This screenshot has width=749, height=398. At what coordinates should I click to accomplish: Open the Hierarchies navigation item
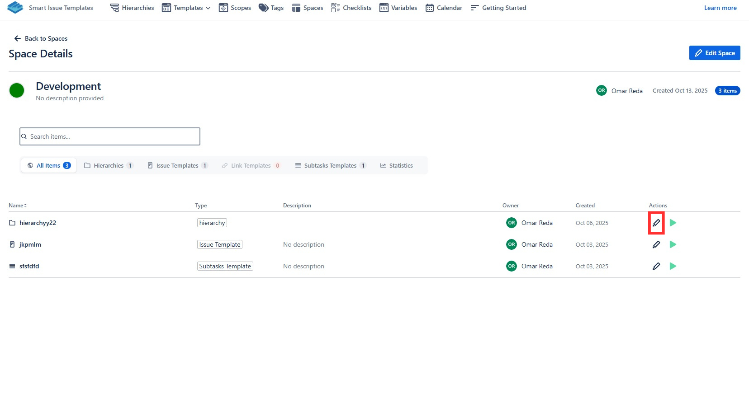tap(132, 8)
